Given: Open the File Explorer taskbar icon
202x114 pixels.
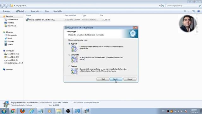Looking at the screenshot, I should (x=59, y=111).
